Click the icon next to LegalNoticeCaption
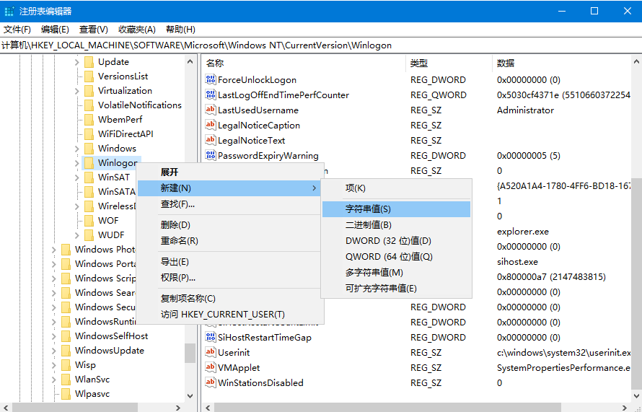 click(x=211, y=126)
